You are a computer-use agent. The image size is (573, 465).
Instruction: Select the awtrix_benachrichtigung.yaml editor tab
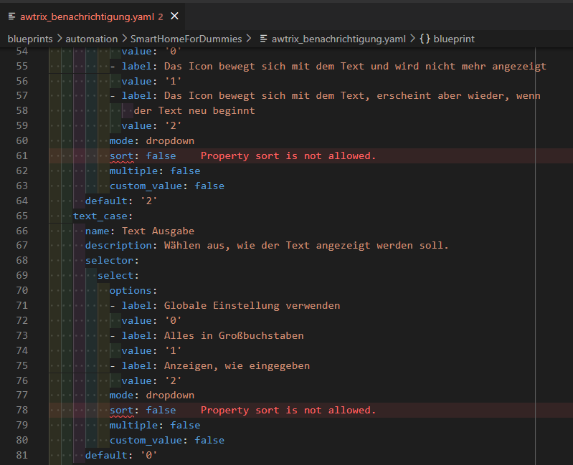click(x=86, y=16)
